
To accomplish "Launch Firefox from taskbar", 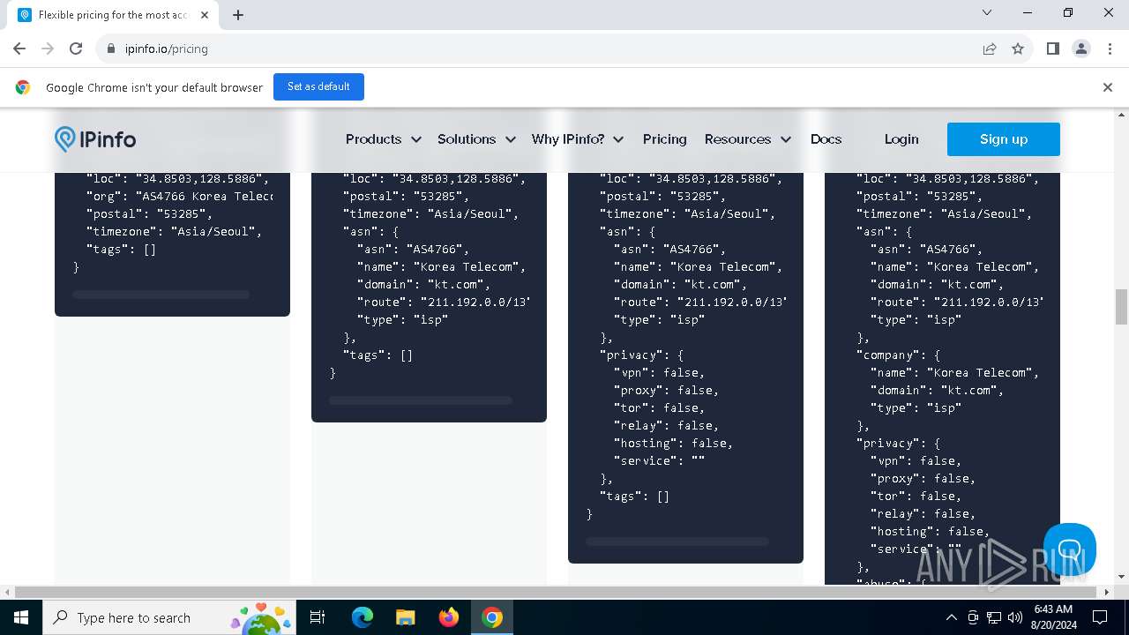I will [x=448, y=617].
